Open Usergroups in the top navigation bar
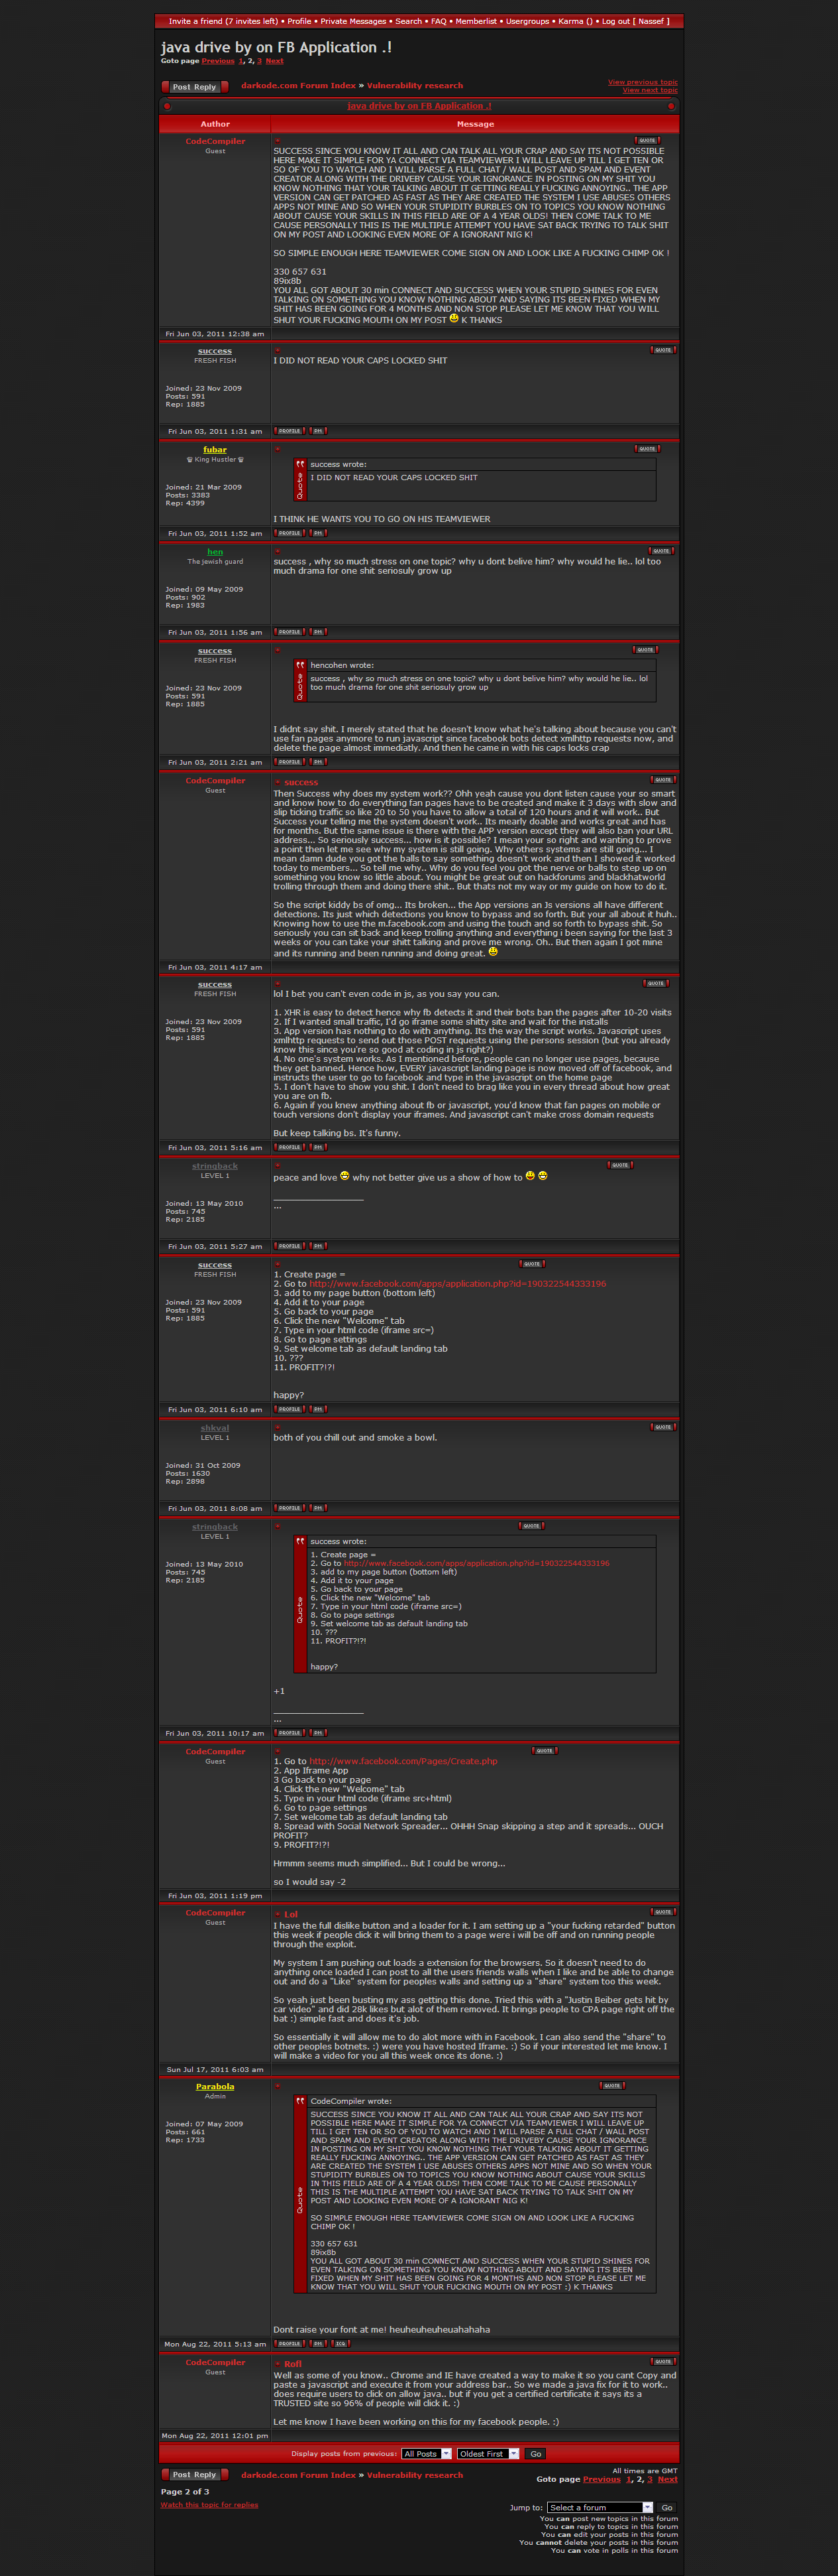 527,21
